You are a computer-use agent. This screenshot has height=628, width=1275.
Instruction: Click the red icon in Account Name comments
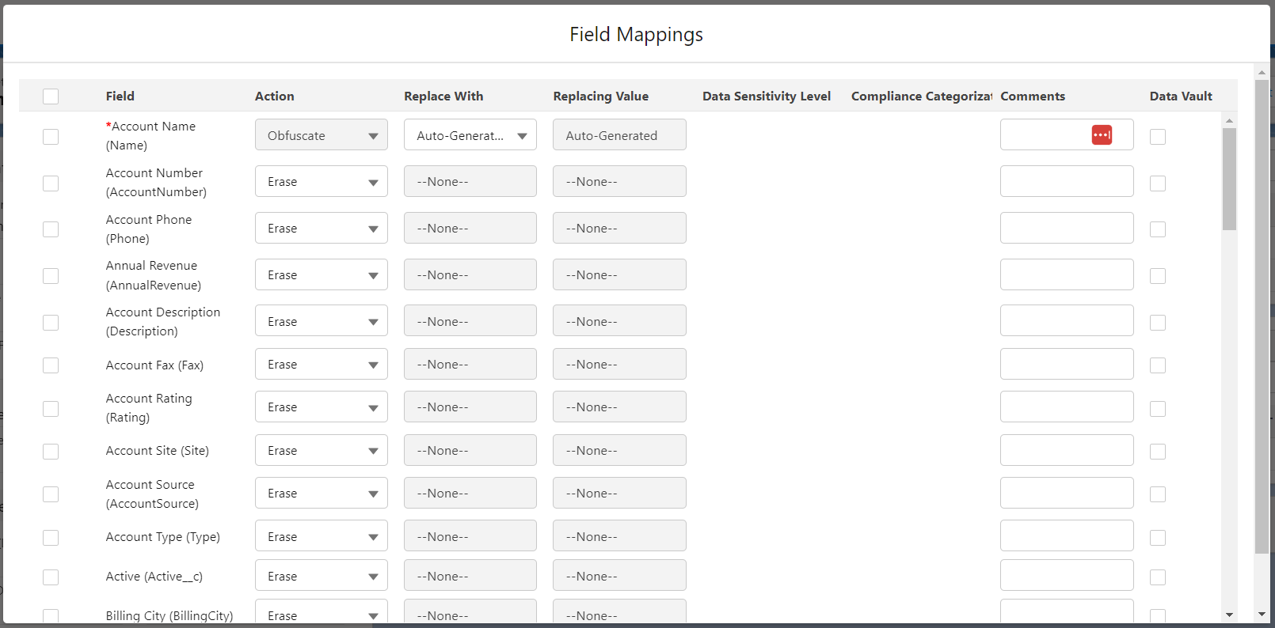[1102, 135]
